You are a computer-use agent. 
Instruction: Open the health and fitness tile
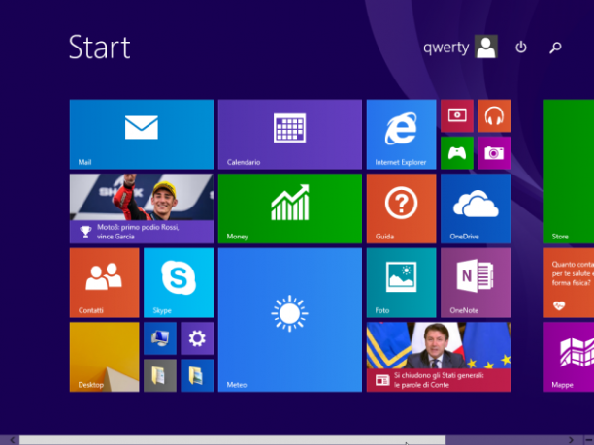point(568,283)
